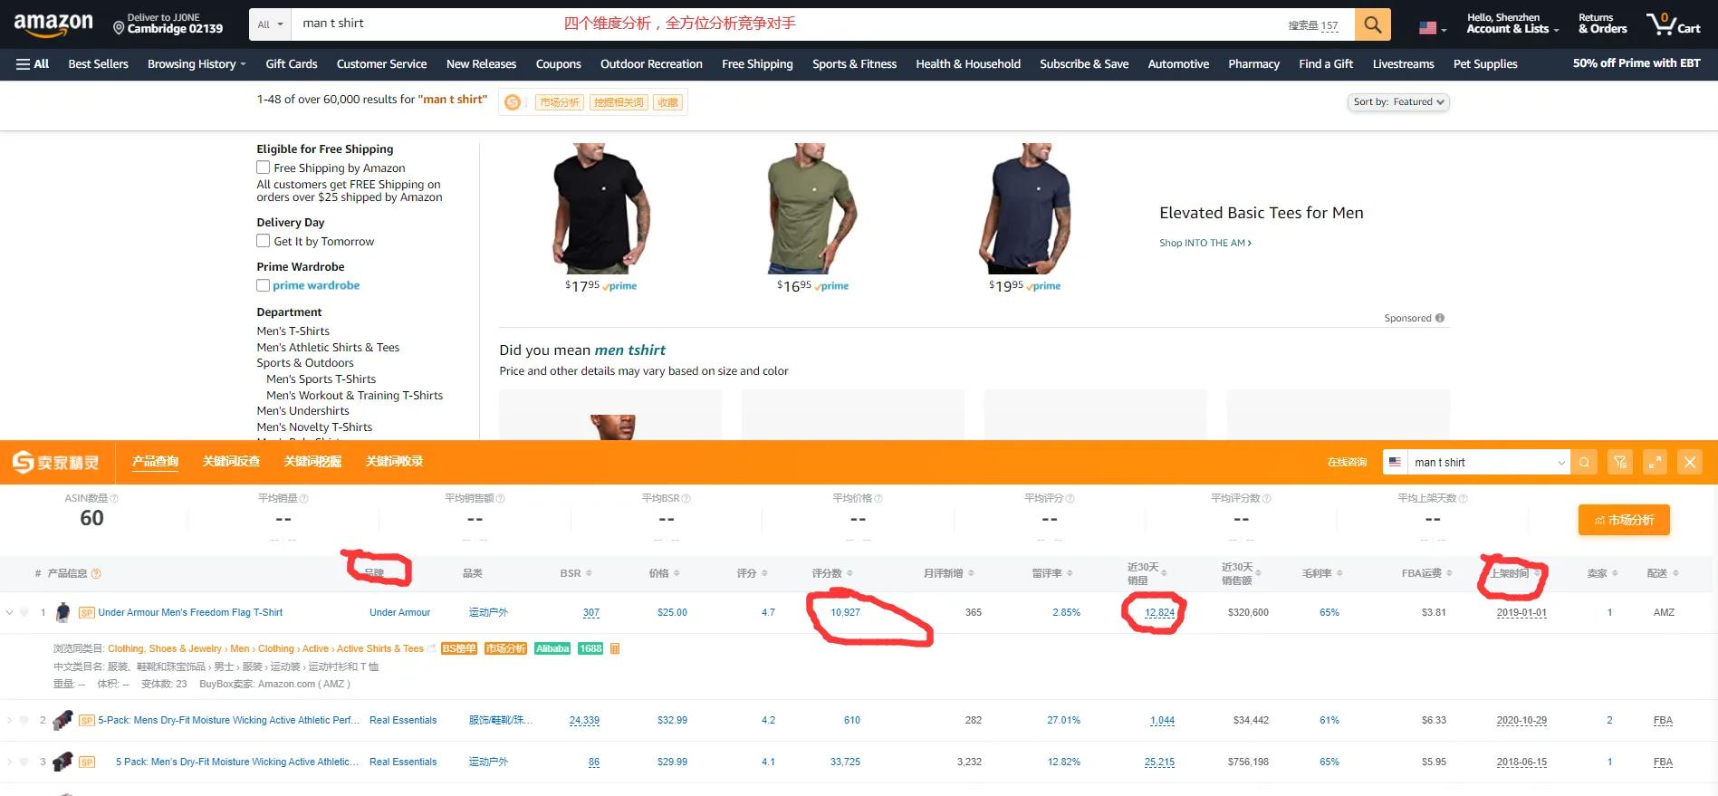The image size is (1718, 796).
Task: Click the help icon next to 产品信息
Action: click(x=96, y=573)
